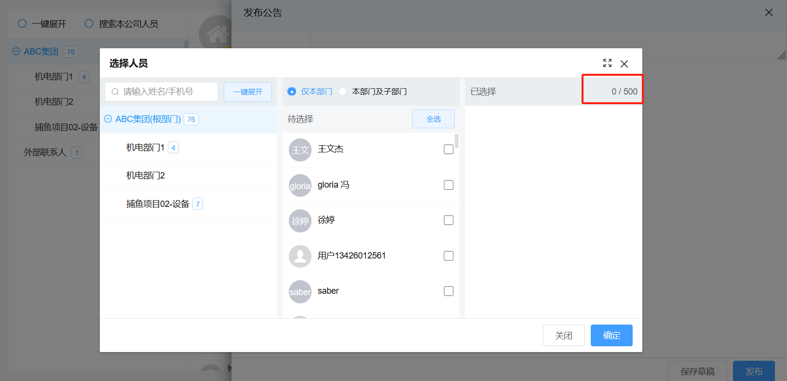Image resolution: width=787 pixels, height=381 pixels.
Task: Click the saber name text
Action: pyautogui.click(x=328, y=291)
